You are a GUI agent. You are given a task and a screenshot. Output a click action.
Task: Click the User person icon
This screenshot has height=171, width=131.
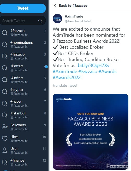(x=5, y=150)
